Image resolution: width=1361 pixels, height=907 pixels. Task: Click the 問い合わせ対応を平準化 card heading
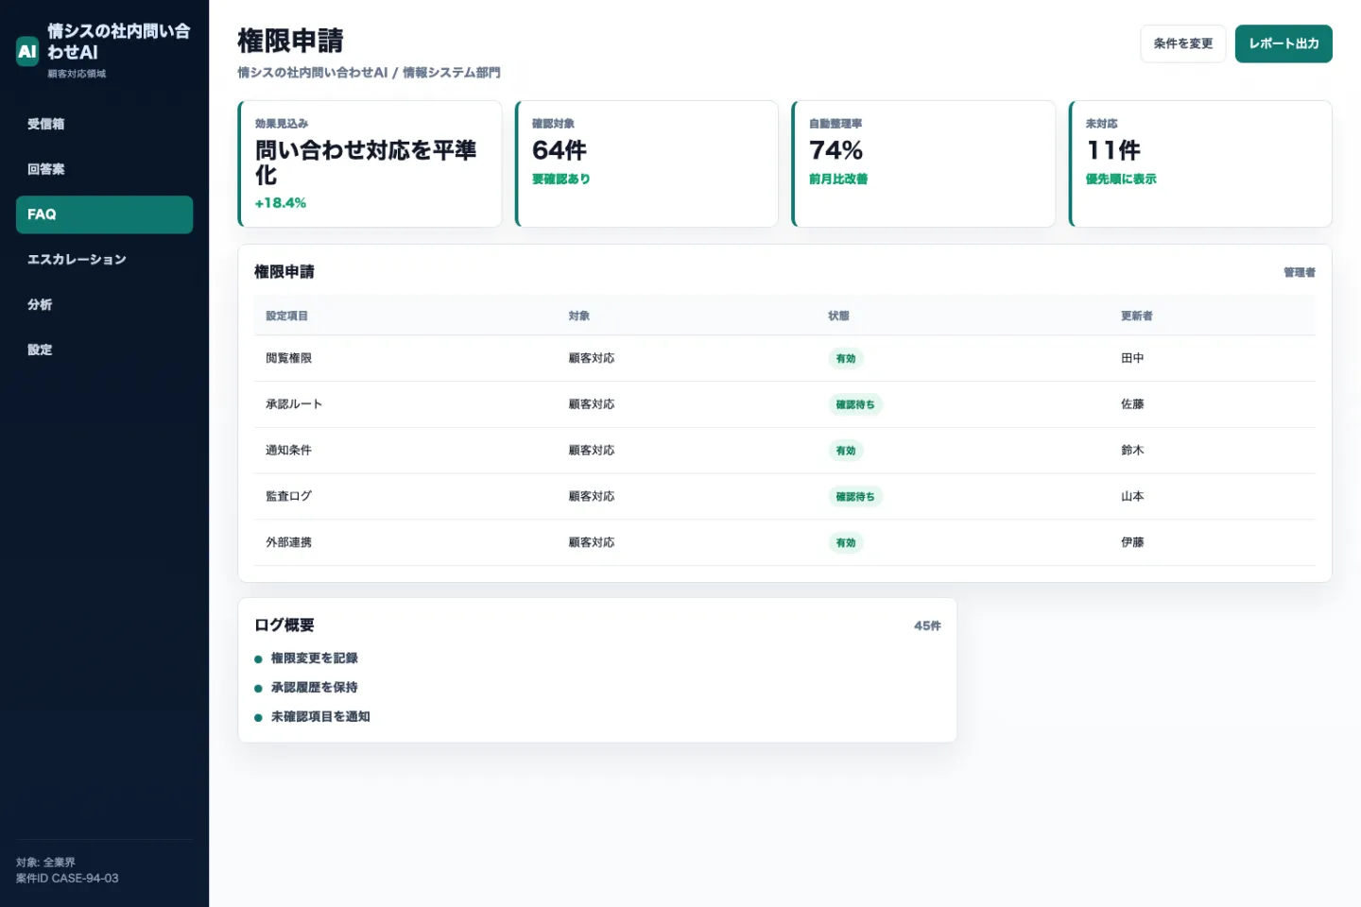(x=366, y=163)
